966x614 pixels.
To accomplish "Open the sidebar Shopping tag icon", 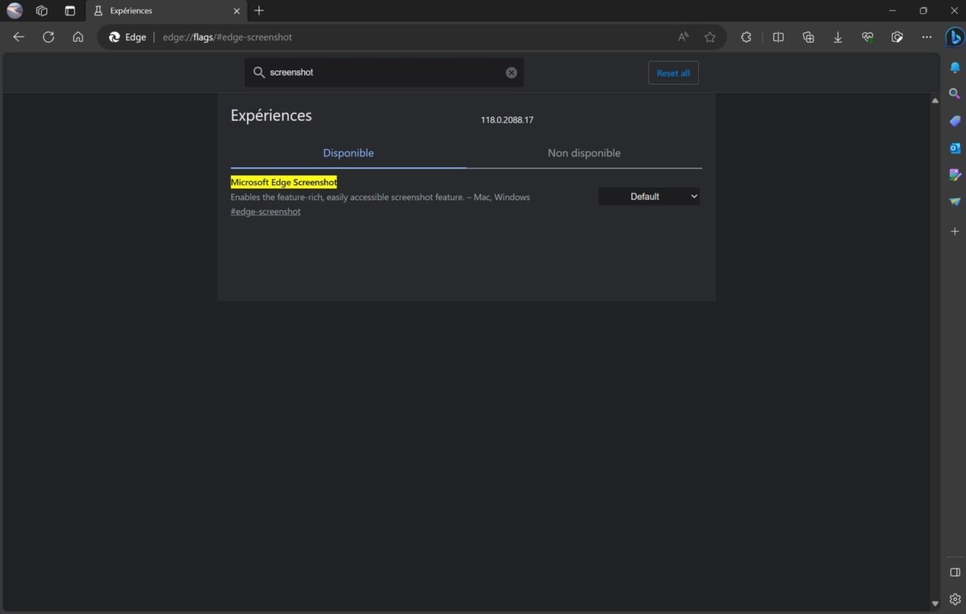I will click(x=955, y=121).
